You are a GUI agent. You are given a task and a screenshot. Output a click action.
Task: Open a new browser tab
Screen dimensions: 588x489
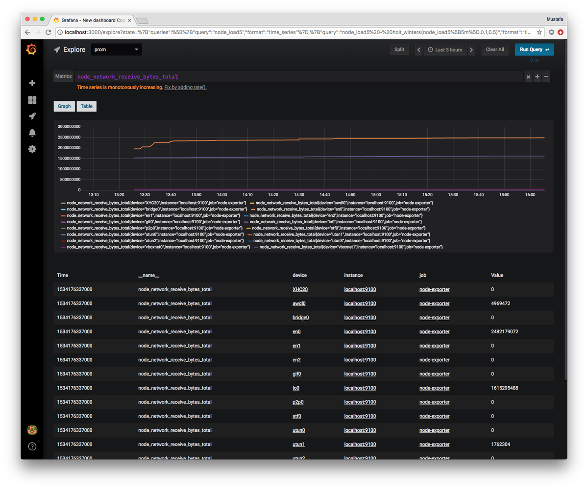(142, 20)
